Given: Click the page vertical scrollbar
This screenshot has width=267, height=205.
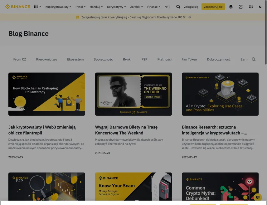Looking at the screenshot, I should (x=266, y=32).
